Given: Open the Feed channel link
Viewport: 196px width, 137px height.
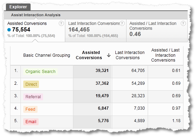Looking at the screenshot, I should pos(30,109).
